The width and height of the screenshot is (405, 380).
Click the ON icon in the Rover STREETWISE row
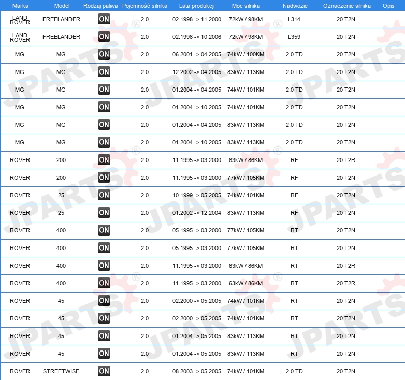pyautogui.click(x=104, y=371)
